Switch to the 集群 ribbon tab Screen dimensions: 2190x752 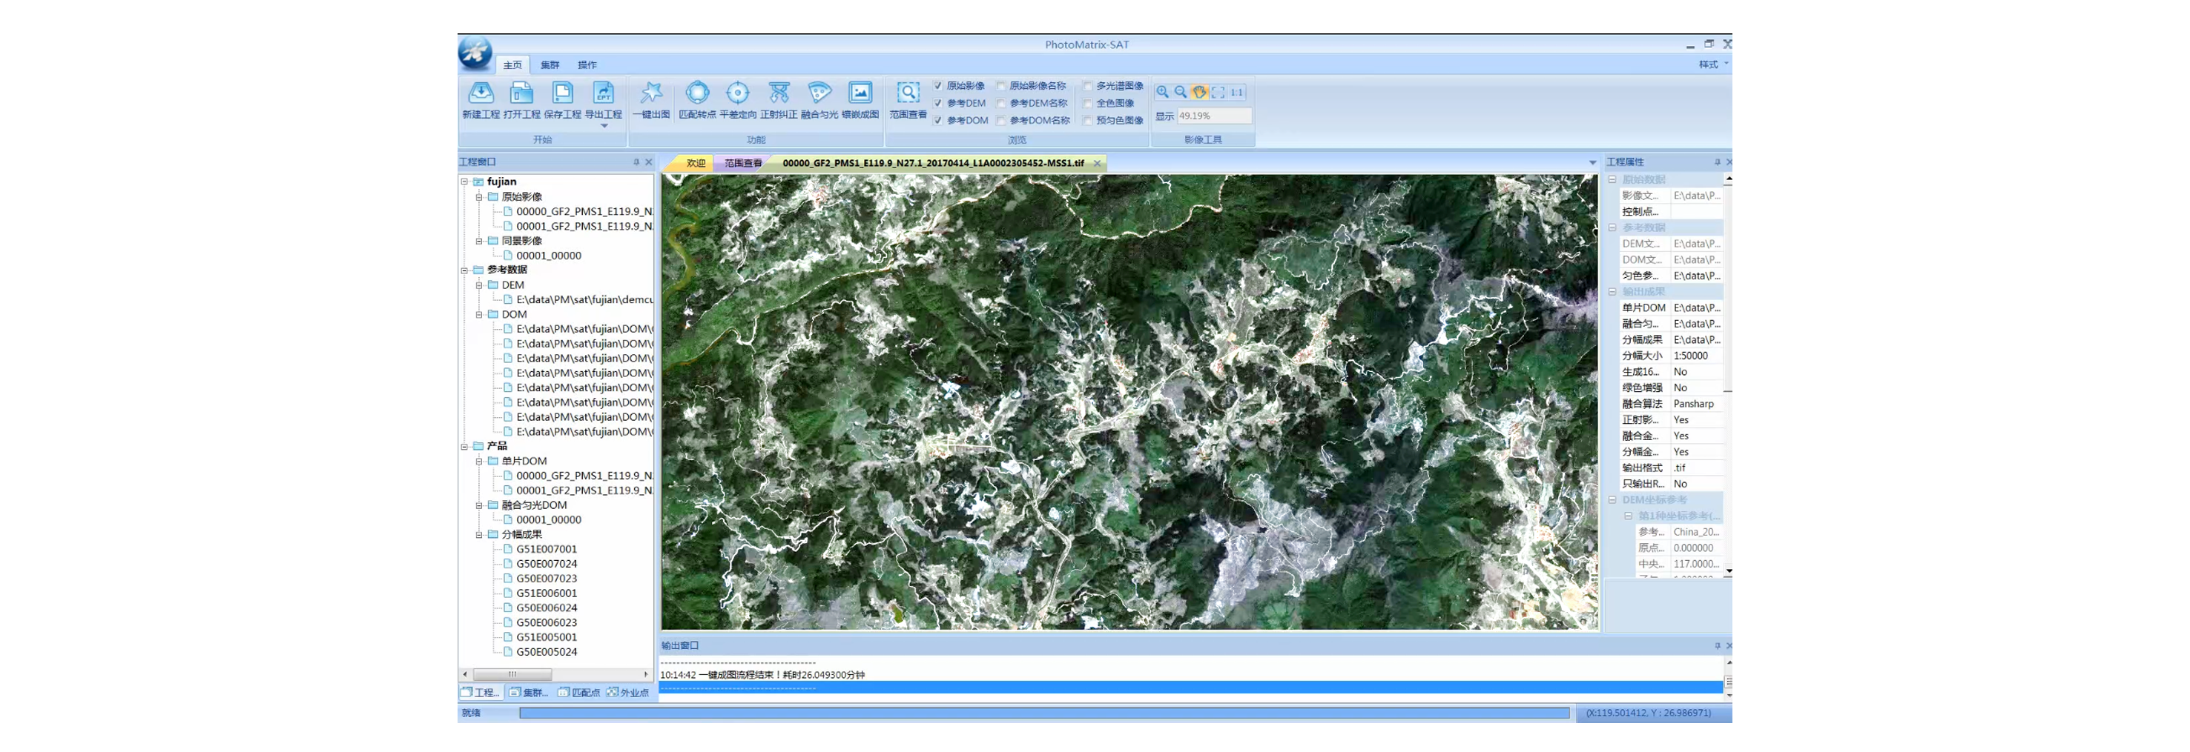[x=550, y=64]
